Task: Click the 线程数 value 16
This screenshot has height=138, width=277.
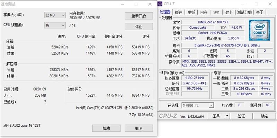Action: click(x=267, y=105)
